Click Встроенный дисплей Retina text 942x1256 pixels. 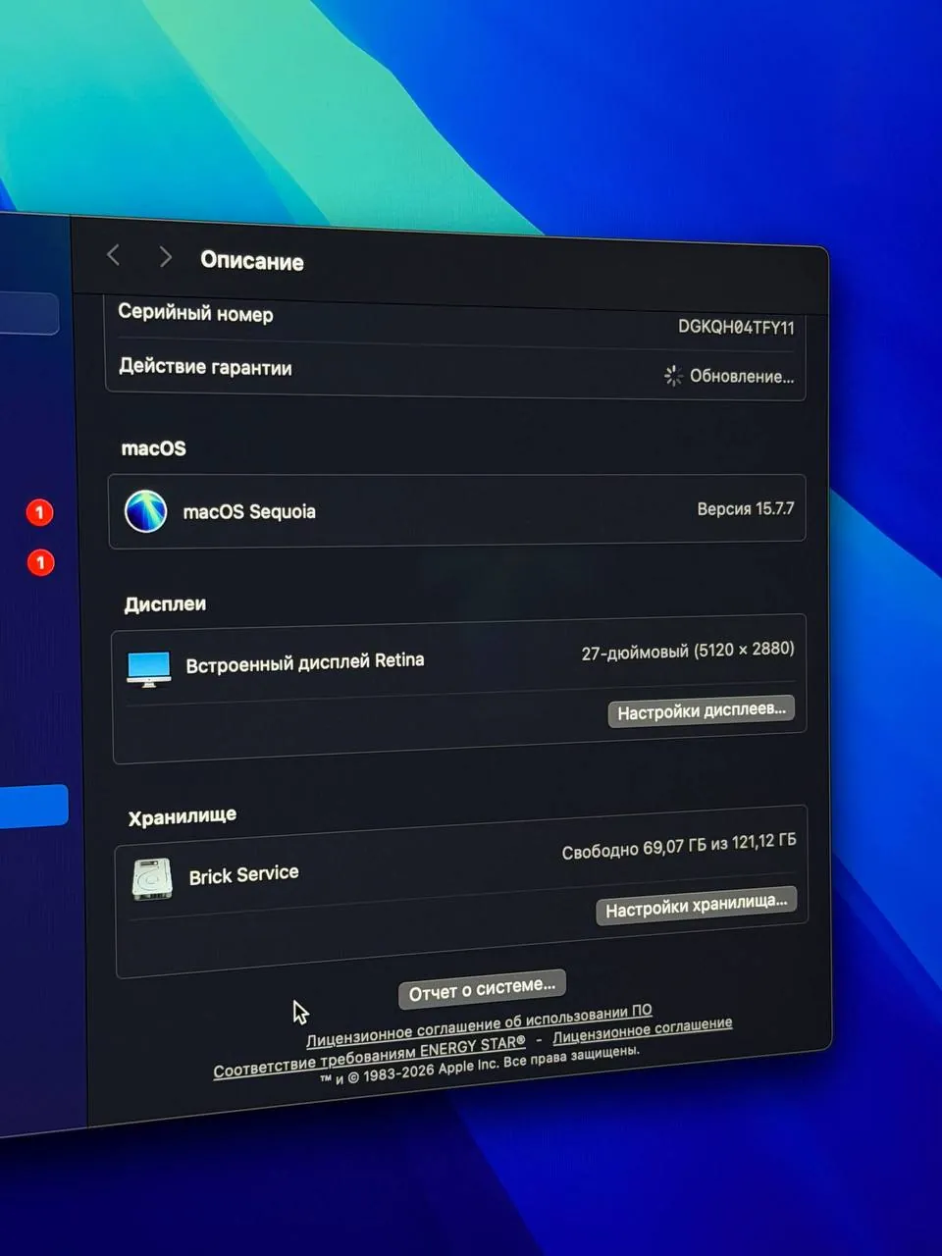coord(305,662)
